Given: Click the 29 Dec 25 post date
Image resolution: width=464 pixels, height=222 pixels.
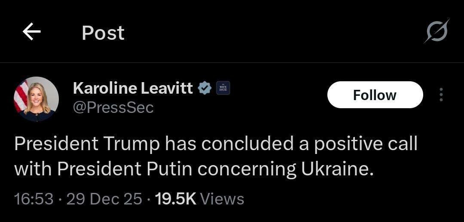Looking at the screenshot, I should tap(104, 198).
